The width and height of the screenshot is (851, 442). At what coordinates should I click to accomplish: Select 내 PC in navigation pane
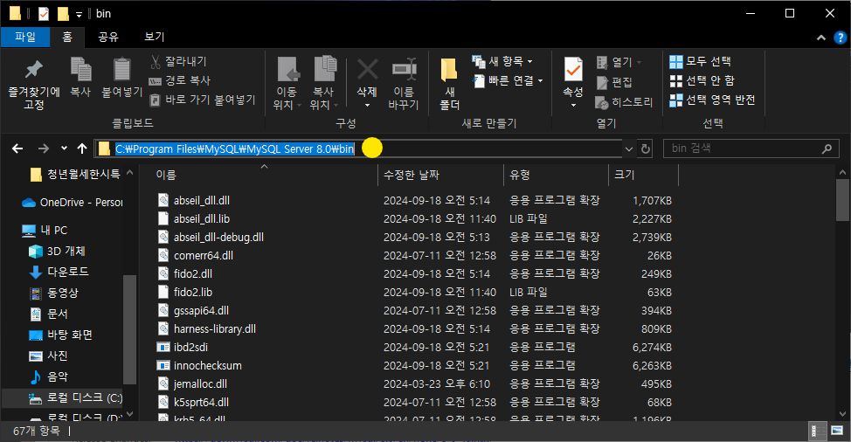[x=45, y=230]
